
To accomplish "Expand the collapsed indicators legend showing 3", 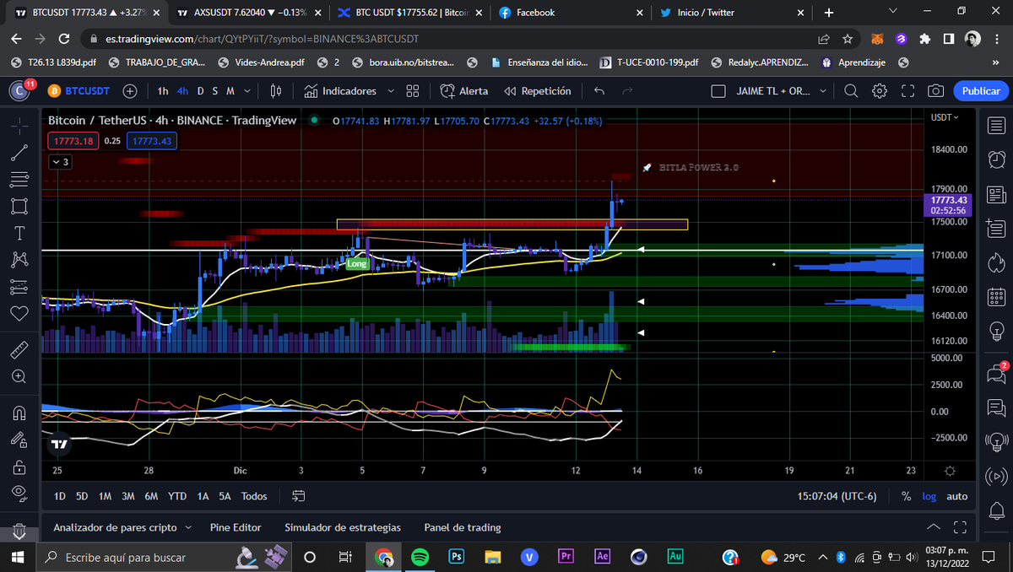I will 60,161.
